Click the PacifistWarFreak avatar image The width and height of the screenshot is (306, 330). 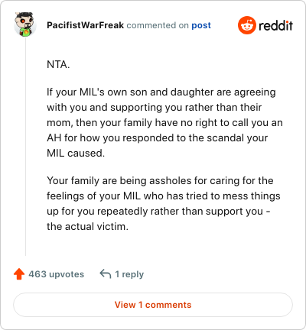click(25, 24)
